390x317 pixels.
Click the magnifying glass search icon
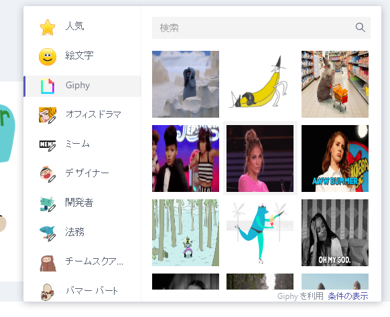(x=360, y=27)
